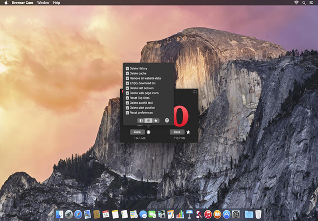Click the 713.7 KB size label
318x221 pixels.
point(179,138)
